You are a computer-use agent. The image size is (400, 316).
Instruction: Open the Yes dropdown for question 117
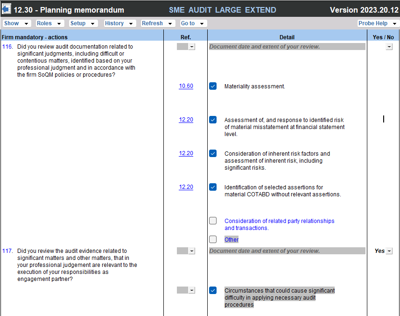389,251
